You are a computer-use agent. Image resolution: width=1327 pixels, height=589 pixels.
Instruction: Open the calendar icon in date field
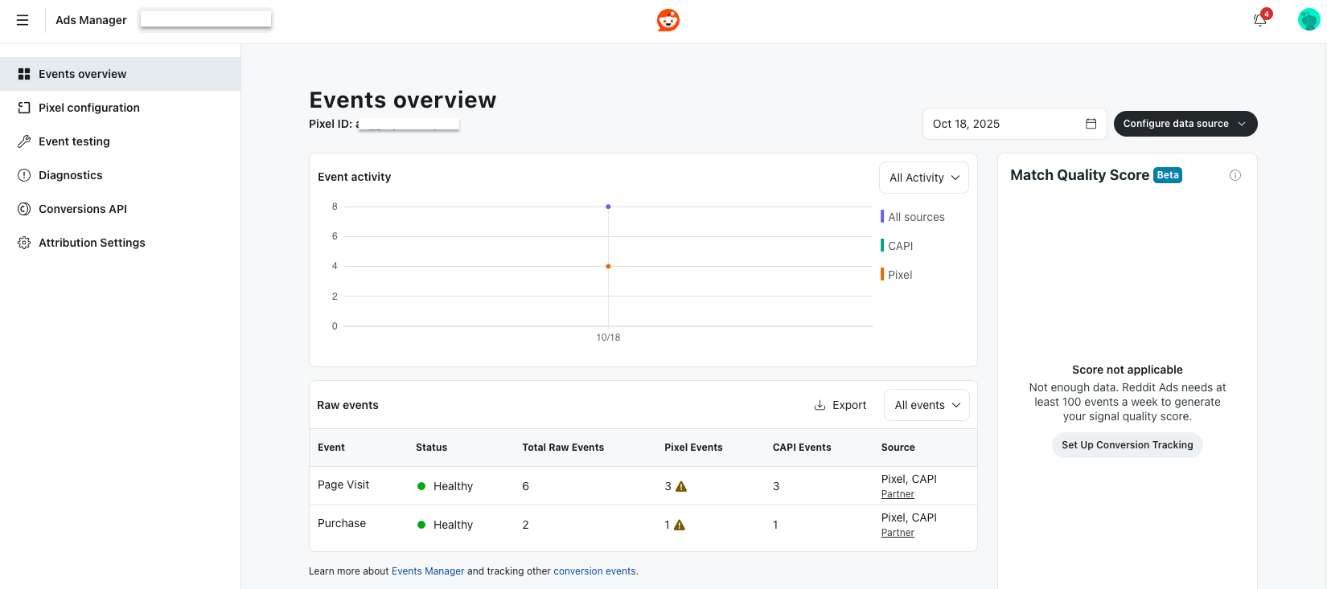point(1091,124)
